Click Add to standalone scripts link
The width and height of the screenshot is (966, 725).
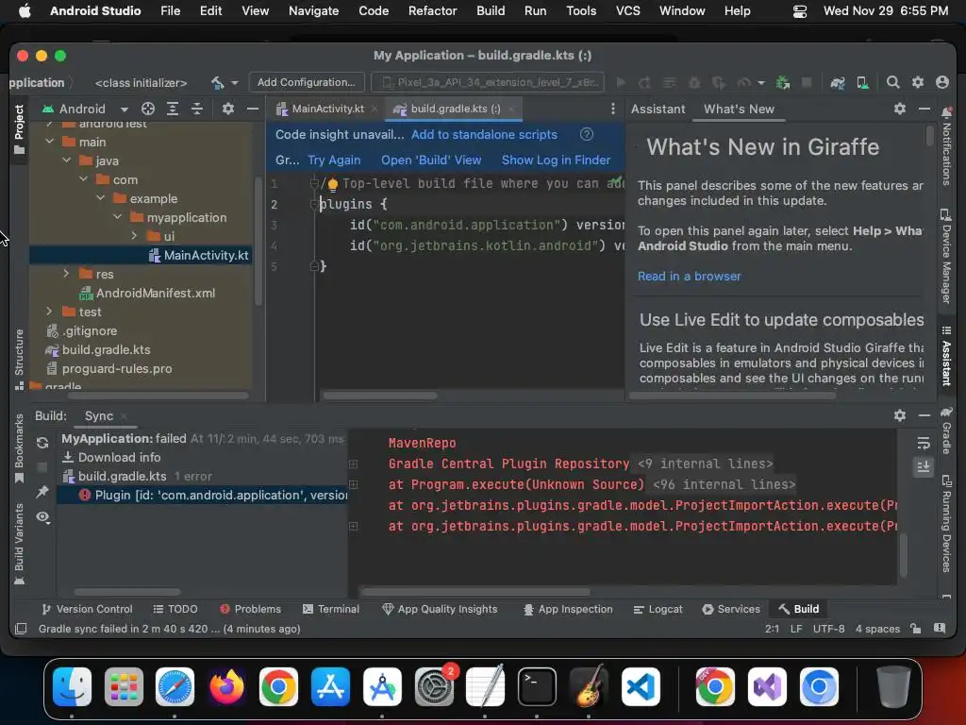click(x=484, y=134)
